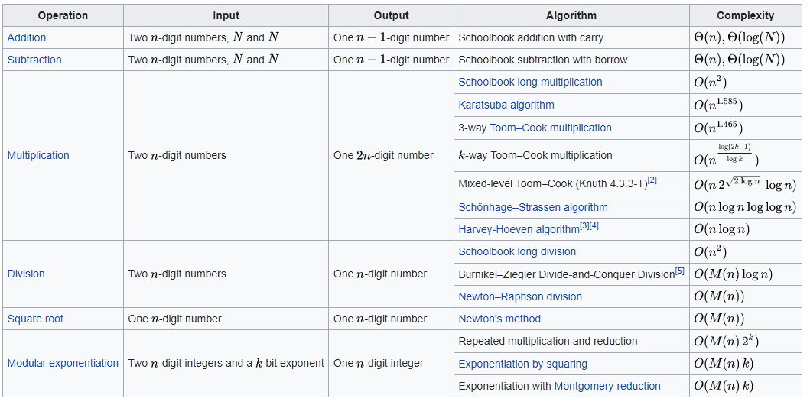Click the Complexity column header
Screen dimensions: 810x405
click(x=745, y=15)
